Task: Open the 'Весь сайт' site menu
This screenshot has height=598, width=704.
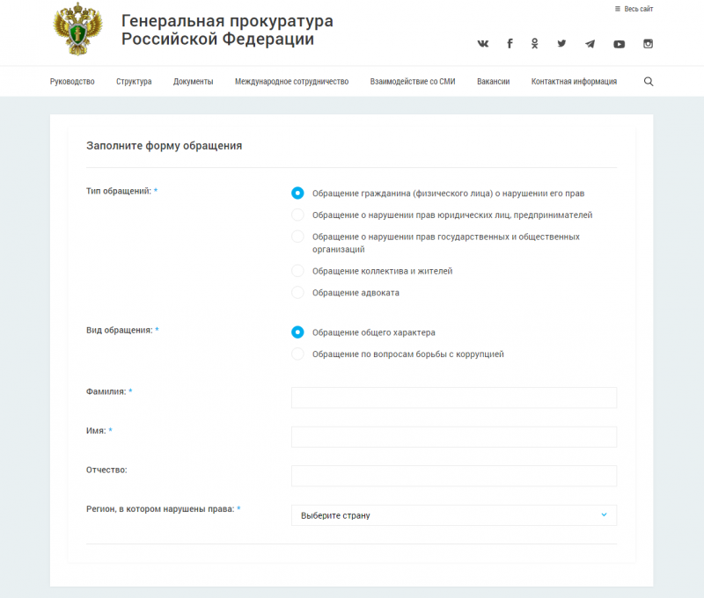Action: point(634,9)
